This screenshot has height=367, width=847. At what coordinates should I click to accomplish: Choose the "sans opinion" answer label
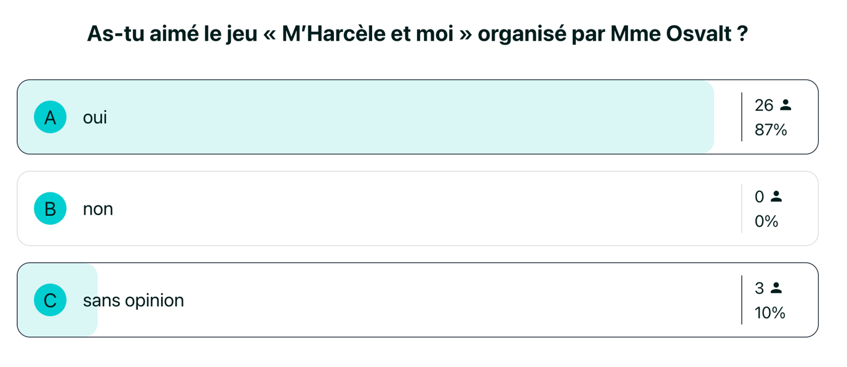[133, 301]
